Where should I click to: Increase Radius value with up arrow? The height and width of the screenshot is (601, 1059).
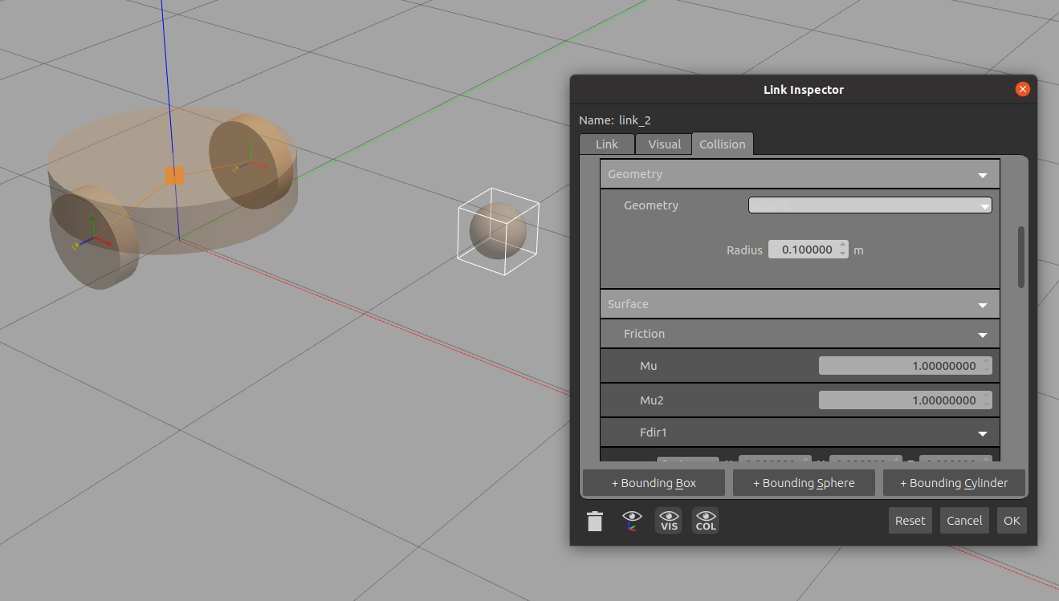[x=842, y=246]
